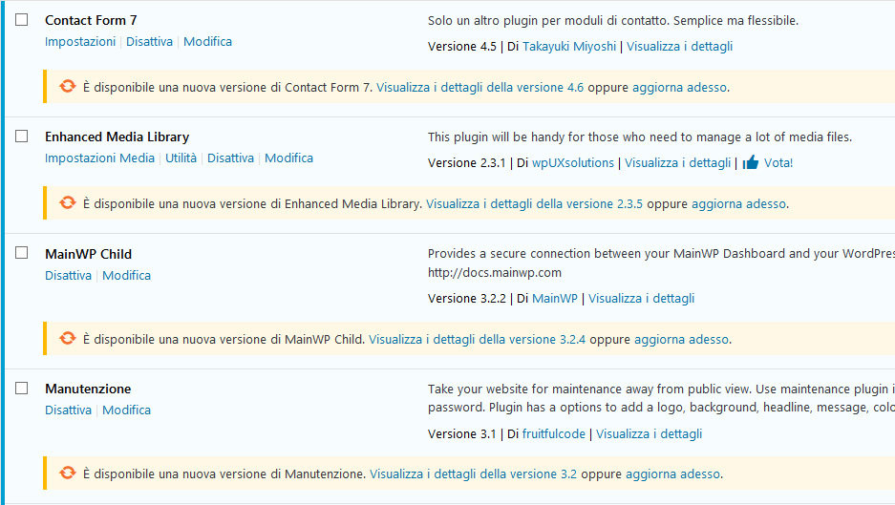Toggle the Manutenzione plugin checkbox

click(22, 389)
